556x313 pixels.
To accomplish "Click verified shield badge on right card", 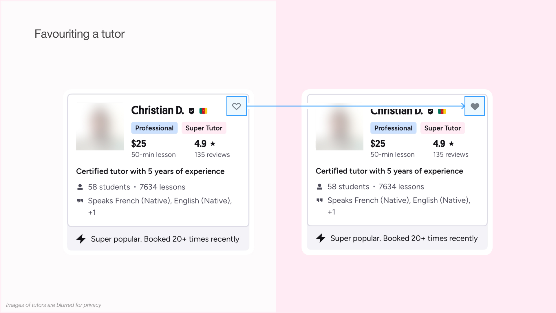I will (x=430, y=111).
